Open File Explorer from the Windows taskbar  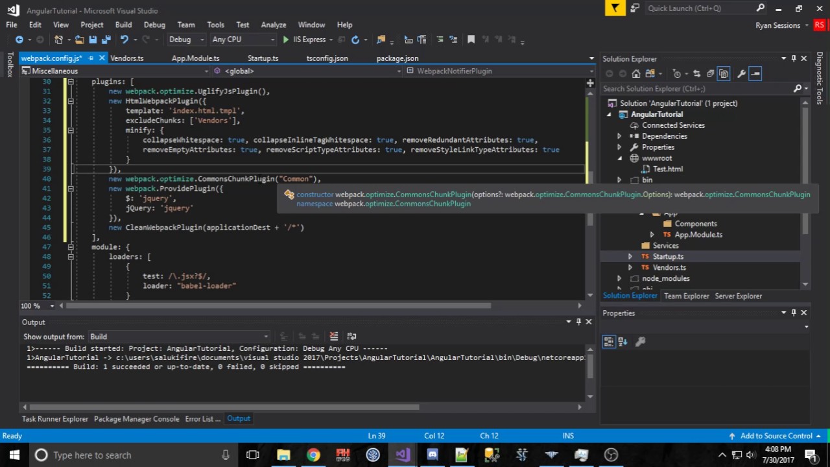tap(283, 455)
